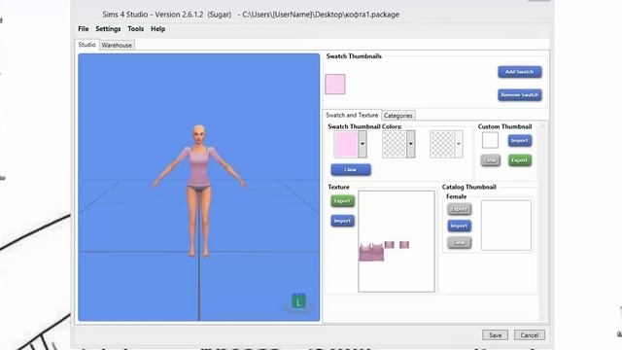
Task: Clear the custom thumbnail
Action: coord(490,160)
